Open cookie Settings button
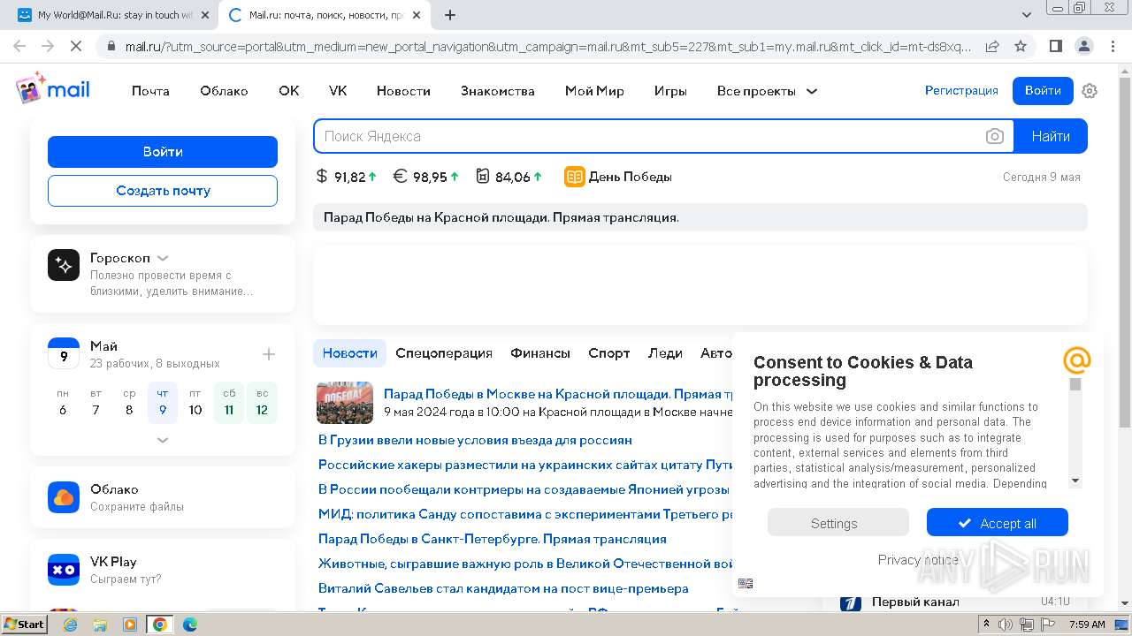1132x636 pixels. coord(838,523)
